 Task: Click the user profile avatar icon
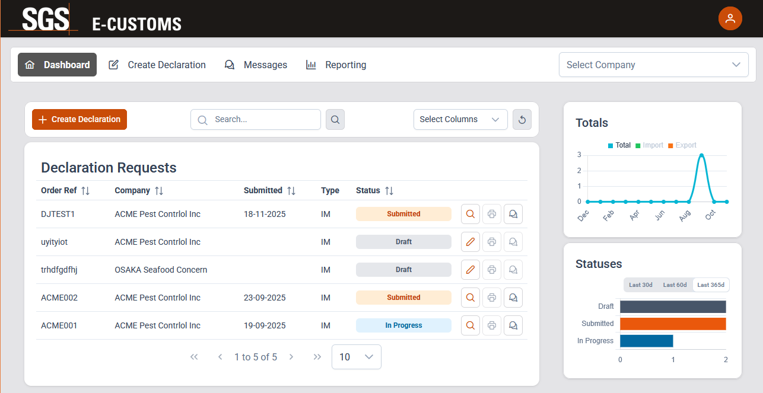coord(730,18)
